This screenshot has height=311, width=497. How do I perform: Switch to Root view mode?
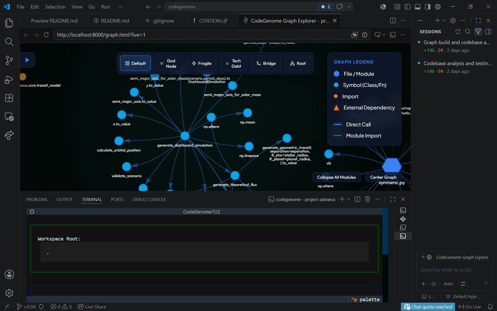coord(298,63)
